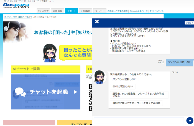Screen dimensions: 194x126
Task: Choose option BIOSが起動しない
Action: tap(122, 87)
